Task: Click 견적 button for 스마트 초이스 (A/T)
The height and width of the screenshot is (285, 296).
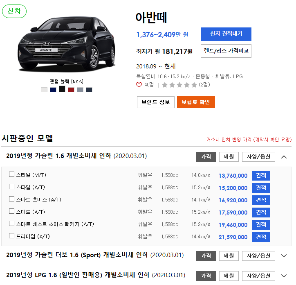Action: [261, 200]
